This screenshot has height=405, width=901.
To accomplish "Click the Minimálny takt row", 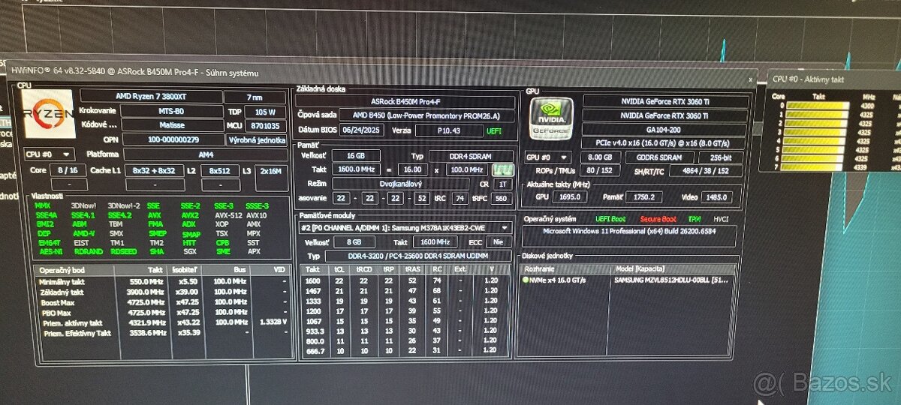I will tap(163, 281).
